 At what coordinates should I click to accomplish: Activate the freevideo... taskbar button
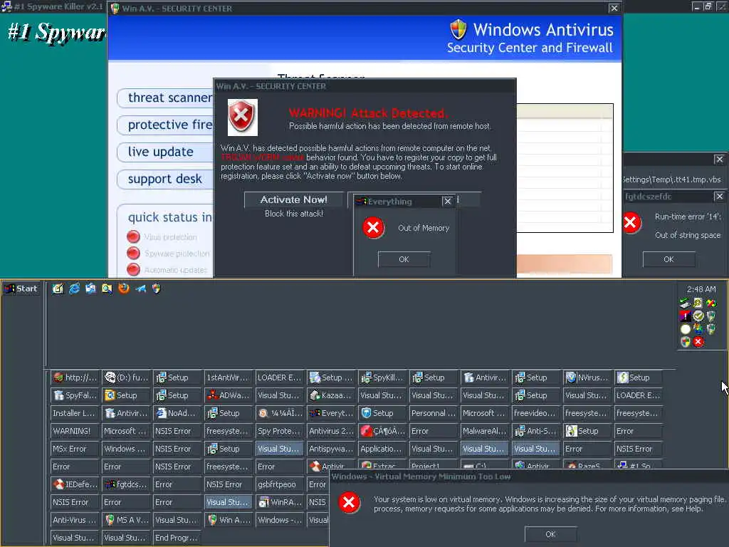535,412
